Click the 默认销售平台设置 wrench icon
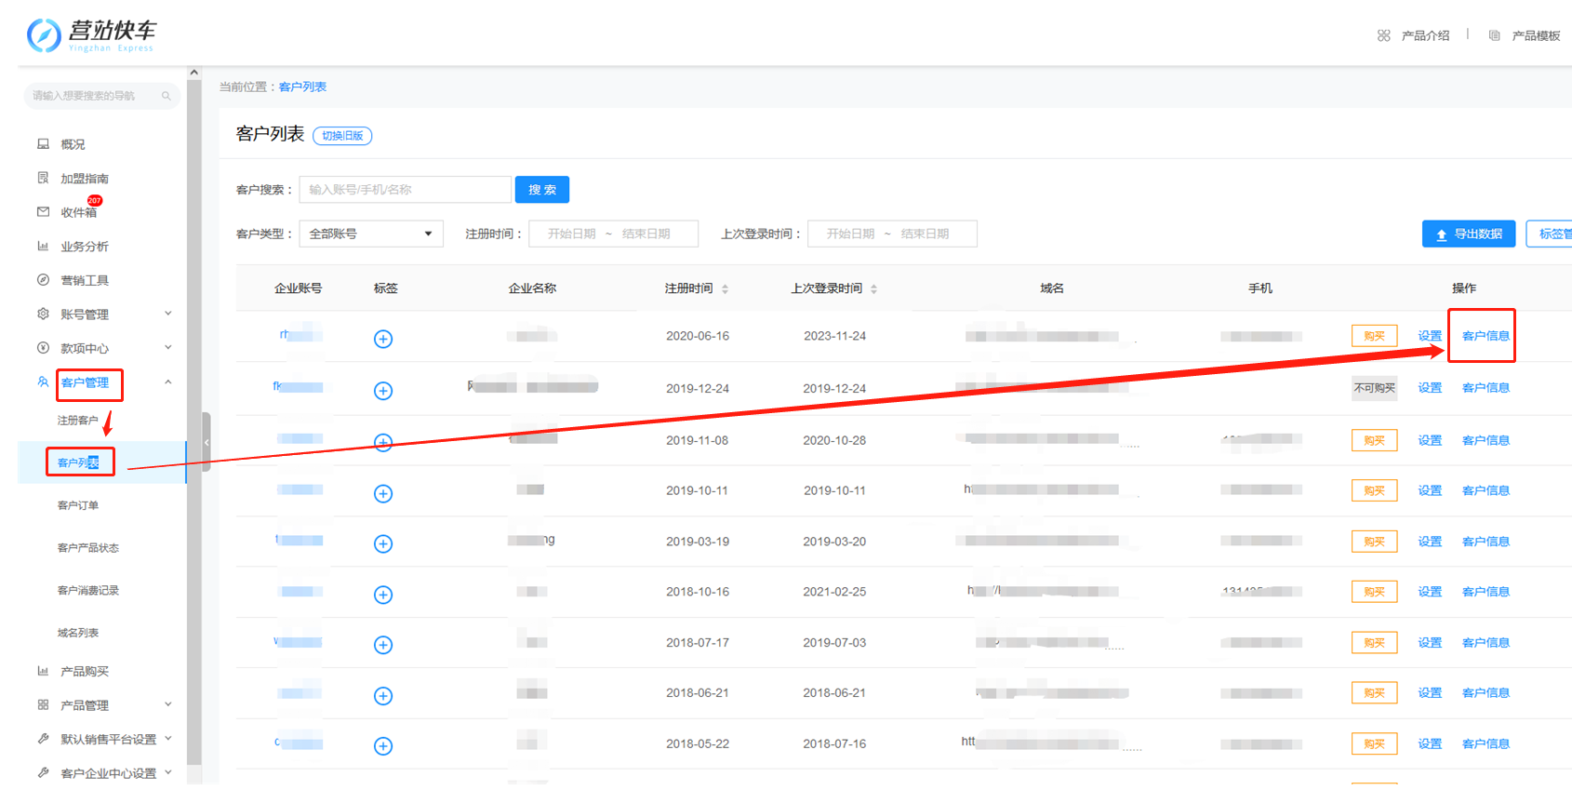Screen dimensions: 1572x790 [43, 739]
